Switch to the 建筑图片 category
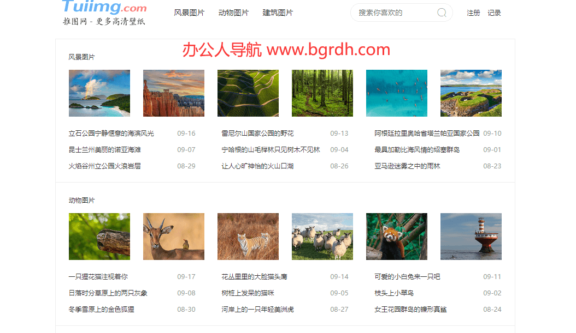The height and width of the screenshot is (333, 576). pos(278,12)
